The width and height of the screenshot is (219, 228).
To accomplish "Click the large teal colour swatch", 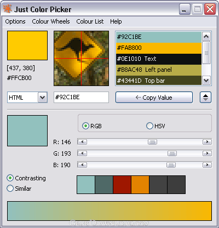I will point(27,130).
